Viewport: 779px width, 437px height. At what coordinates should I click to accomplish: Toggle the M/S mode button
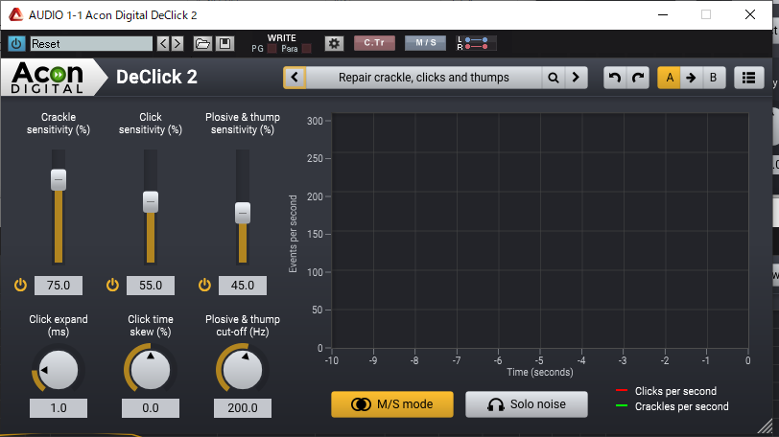[x=392, y=404]
